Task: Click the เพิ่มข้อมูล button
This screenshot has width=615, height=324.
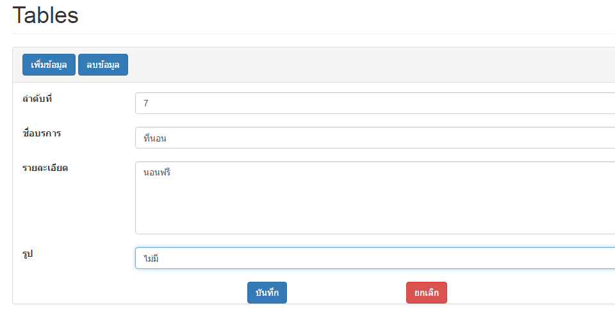Action: pos(49,65)
